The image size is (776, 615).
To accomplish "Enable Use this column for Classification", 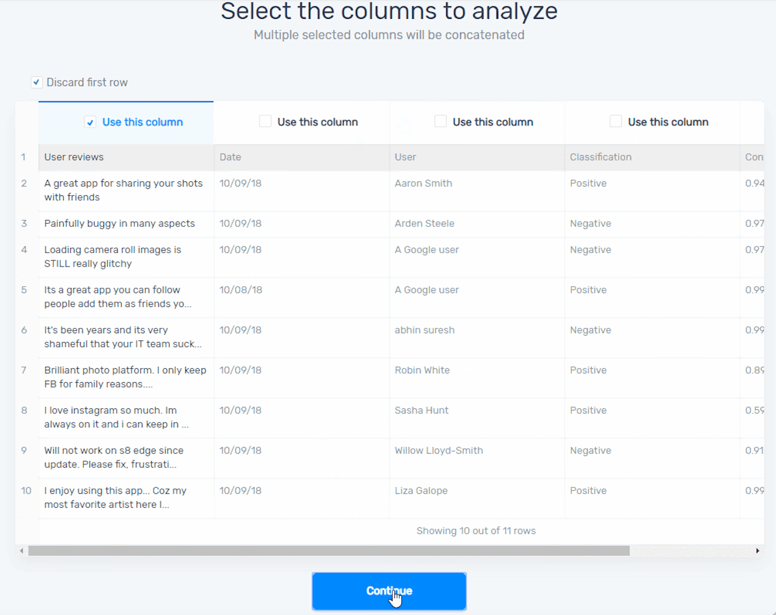I will [x=615, y=122].
